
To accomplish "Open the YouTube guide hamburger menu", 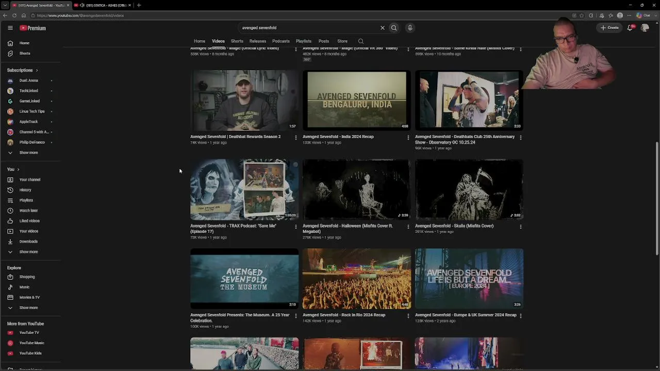I will (x=10, y=28).
